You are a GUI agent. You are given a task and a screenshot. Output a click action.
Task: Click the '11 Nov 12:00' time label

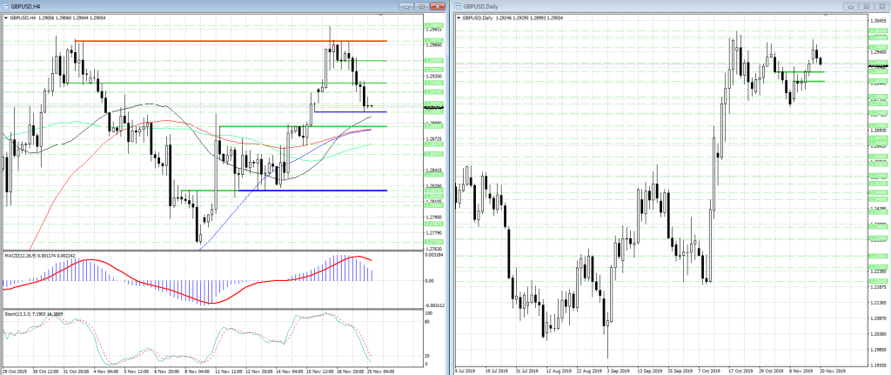point(227,371)
